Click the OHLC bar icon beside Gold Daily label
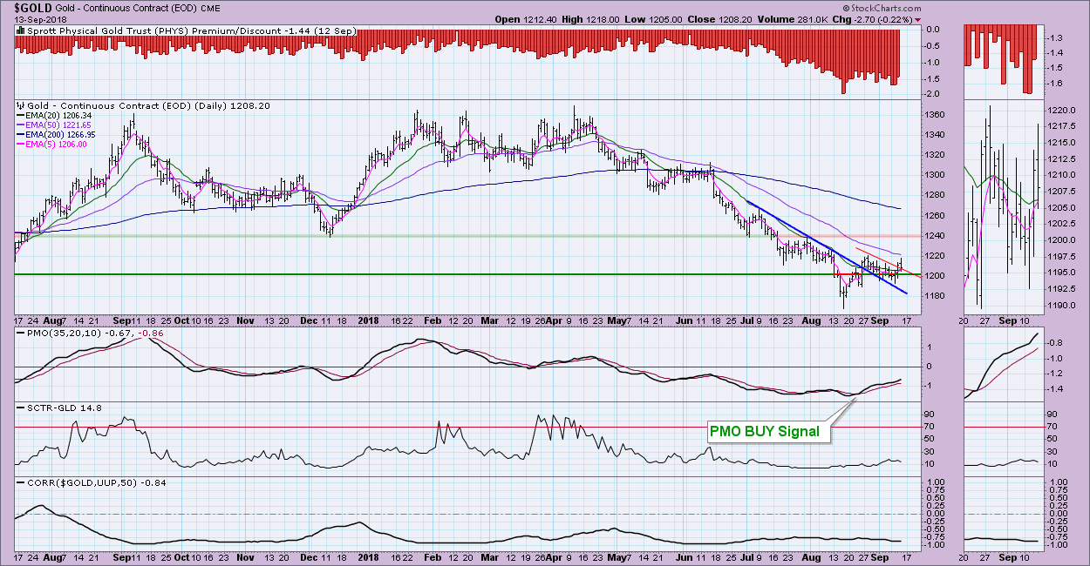This screenshot has height=566, width=1090. 19,104
